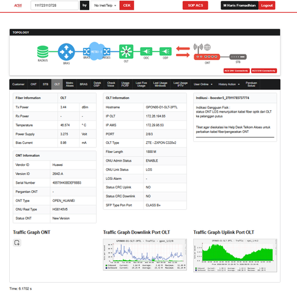Open the BRAS tab
The width and height of the screenshot is (297, 306).
click(84, 84)
